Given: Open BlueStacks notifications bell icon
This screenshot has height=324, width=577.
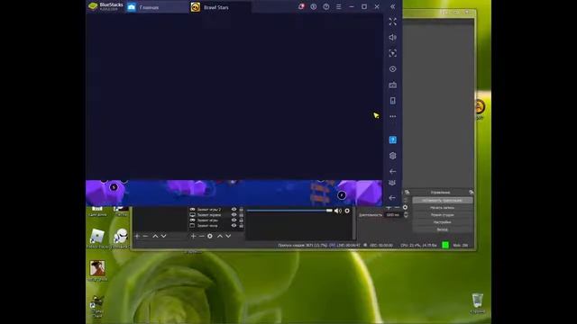Looking at the screenshot, I should tap(301, 6).
